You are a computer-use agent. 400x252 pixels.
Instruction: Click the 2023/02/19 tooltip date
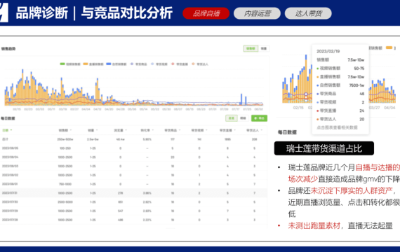(x=328, y=51)
